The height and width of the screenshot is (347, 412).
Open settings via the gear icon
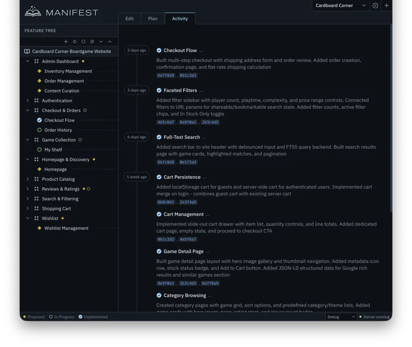[375, 5]
